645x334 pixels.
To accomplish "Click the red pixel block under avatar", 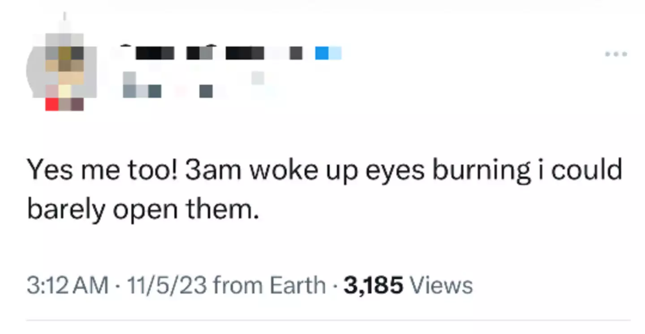I will (52, 104).
